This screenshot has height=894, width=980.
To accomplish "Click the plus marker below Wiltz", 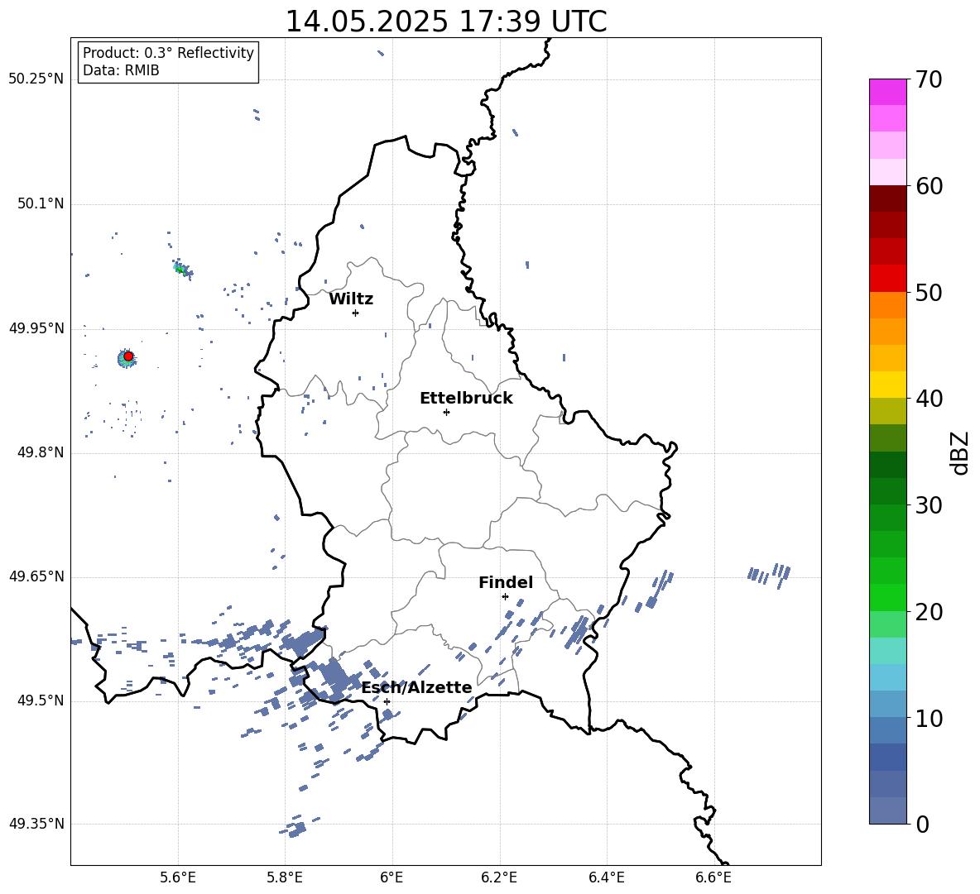I will (x=355, y=313).
